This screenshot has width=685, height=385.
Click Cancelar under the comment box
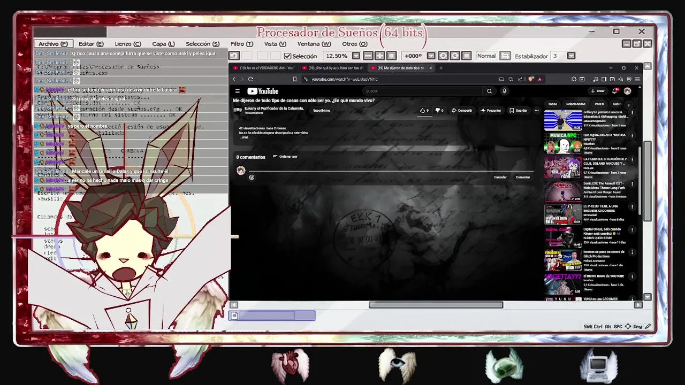click(x=500, y=177)
